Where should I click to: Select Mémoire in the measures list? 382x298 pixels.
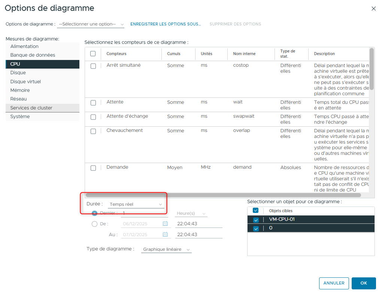pyautogui.click(x=20, y=90)
